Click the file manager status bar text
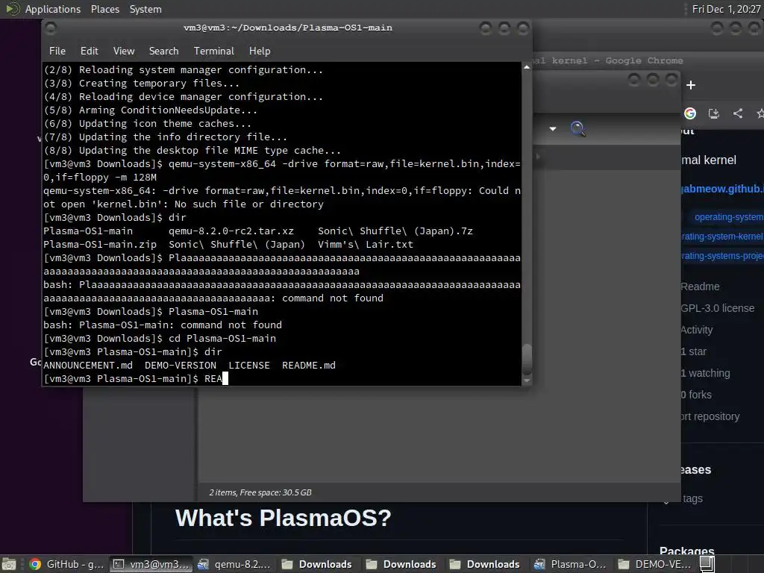Screen dimensions: 764x573 pyautogui.click(x=260, y=492)
